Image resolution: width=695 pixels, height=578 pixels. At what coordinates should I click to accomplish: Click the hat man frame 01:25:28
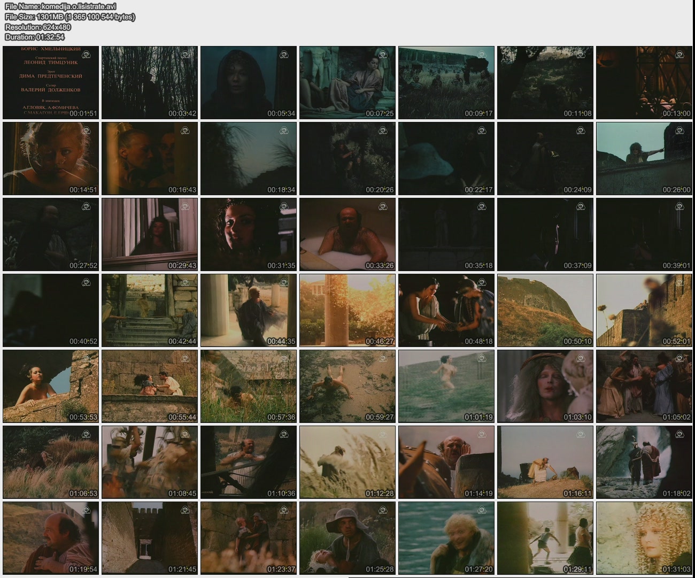[x=347, y=538]
